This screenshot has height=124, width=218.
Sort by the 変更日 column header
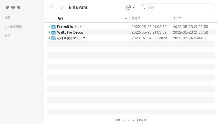click(135, 19)
